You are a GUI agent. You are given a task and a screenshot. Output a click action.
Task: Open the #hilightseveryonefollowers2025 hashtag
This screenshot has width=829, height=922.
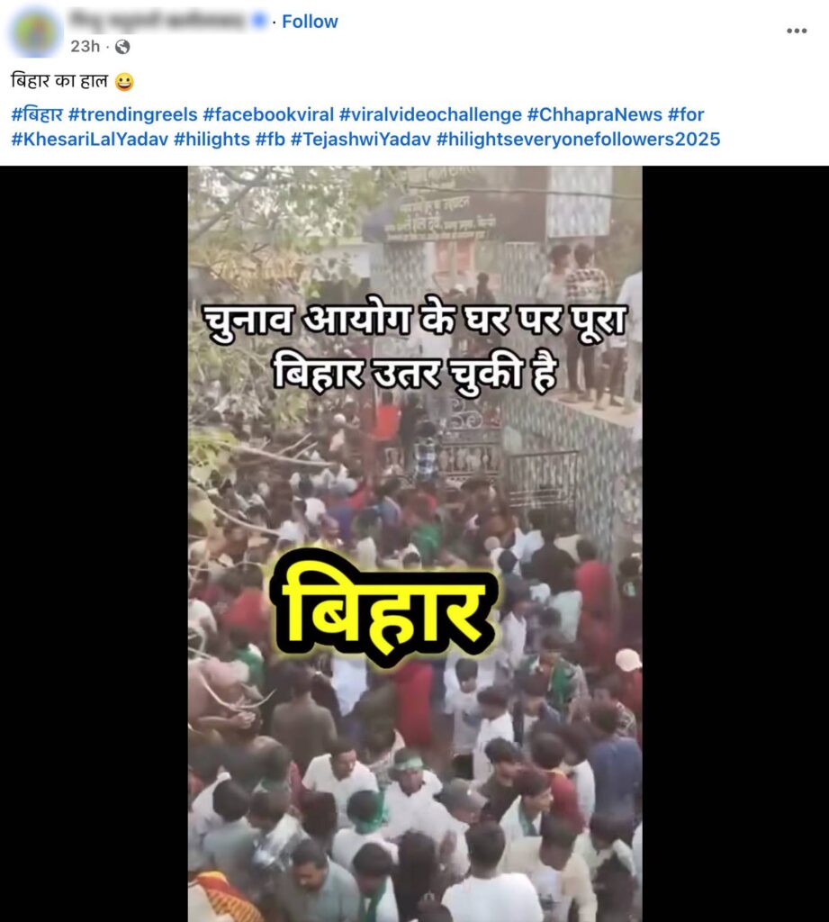click(579, 140)
